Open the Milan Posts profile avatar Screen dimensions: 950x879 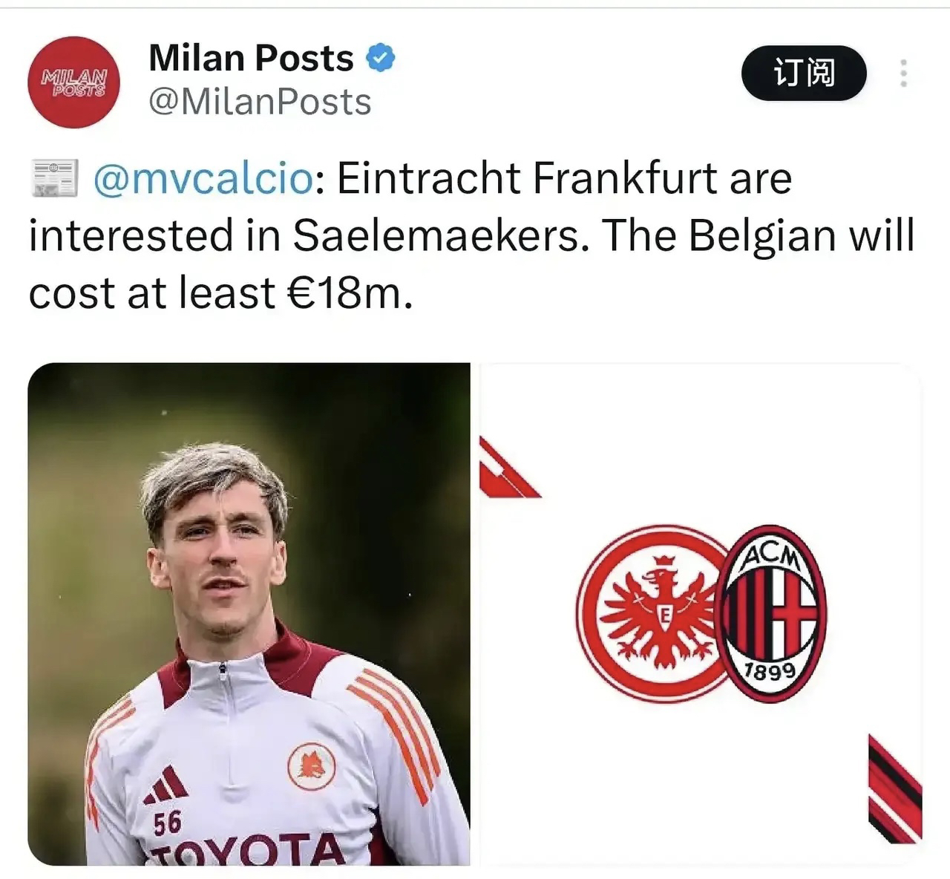[x=73, y=82]
